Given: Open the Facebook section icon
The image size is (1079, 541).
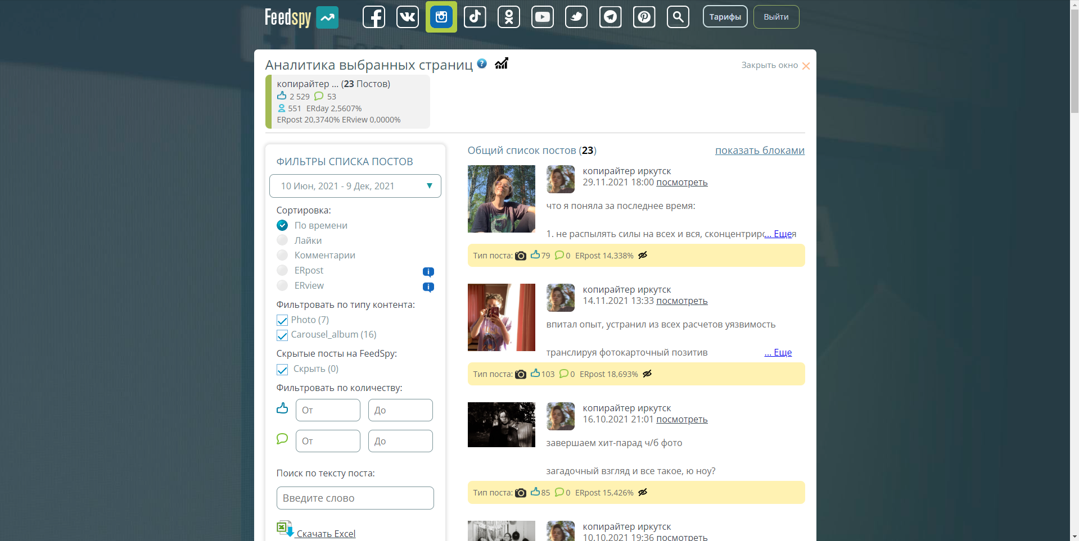Looking at the screenshot, I should pyautogui.click(x=374, y=17).
